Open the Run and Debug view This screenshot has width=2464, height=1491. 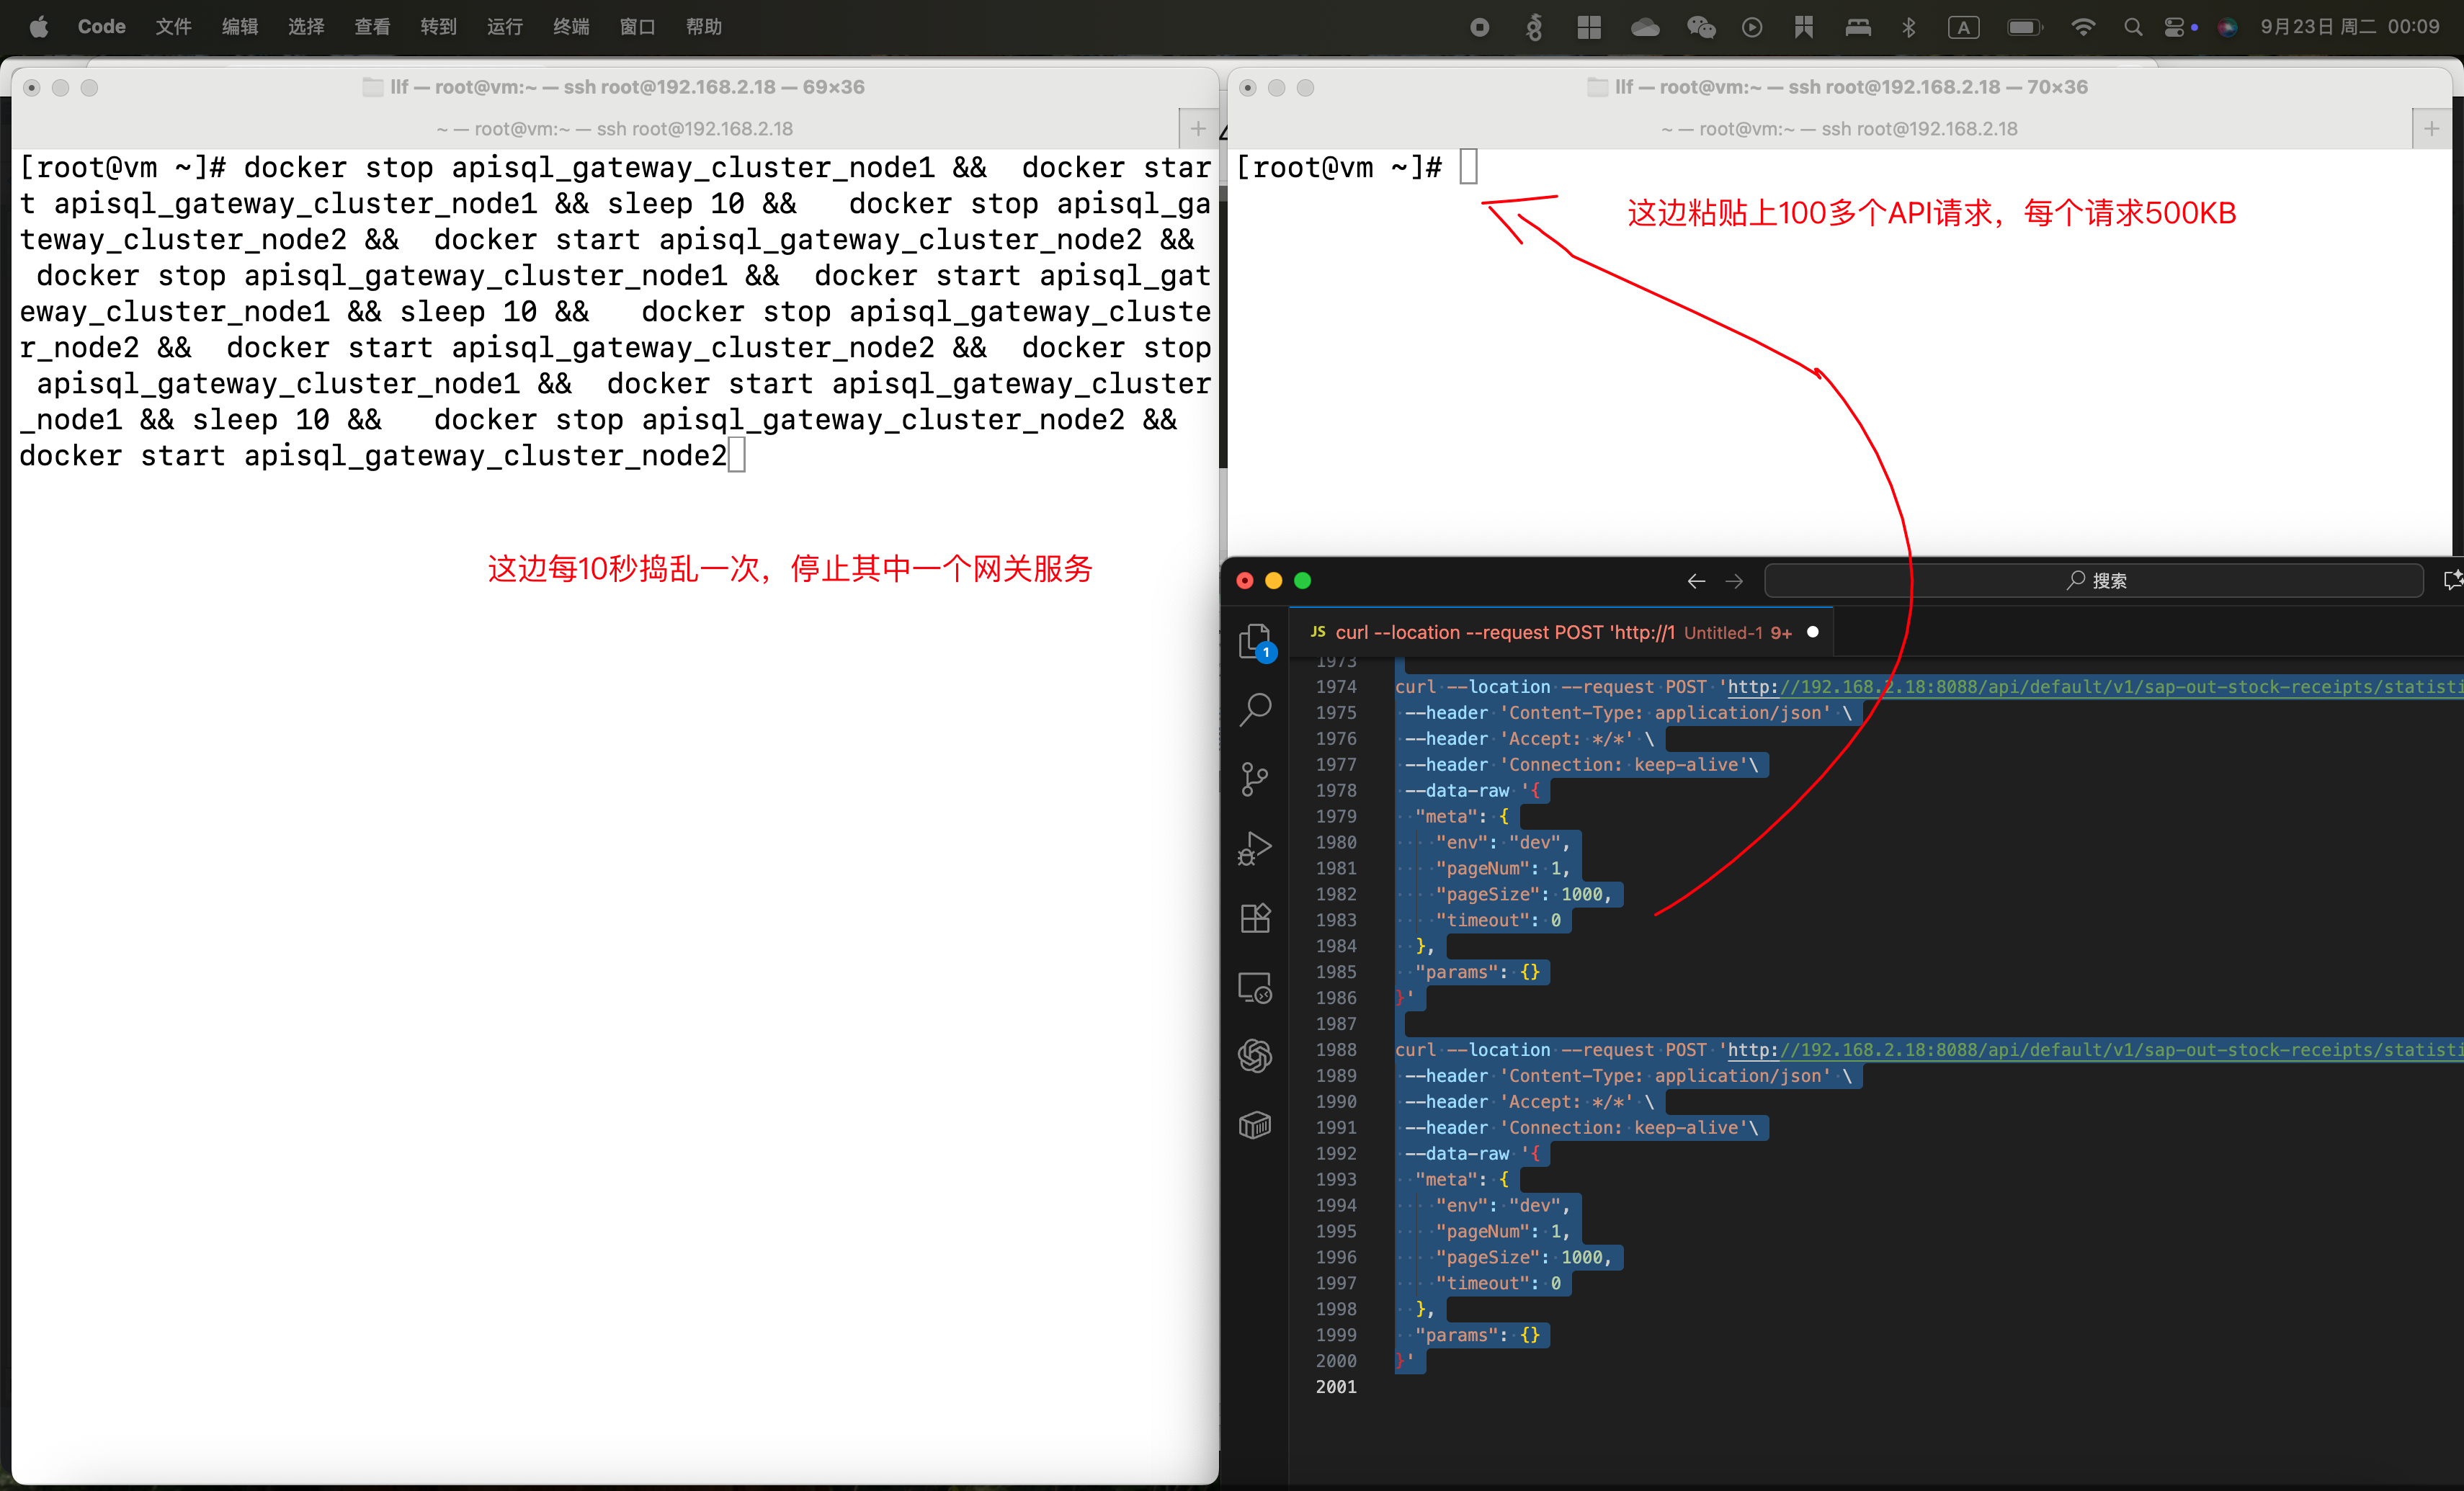click(1254, 848)
